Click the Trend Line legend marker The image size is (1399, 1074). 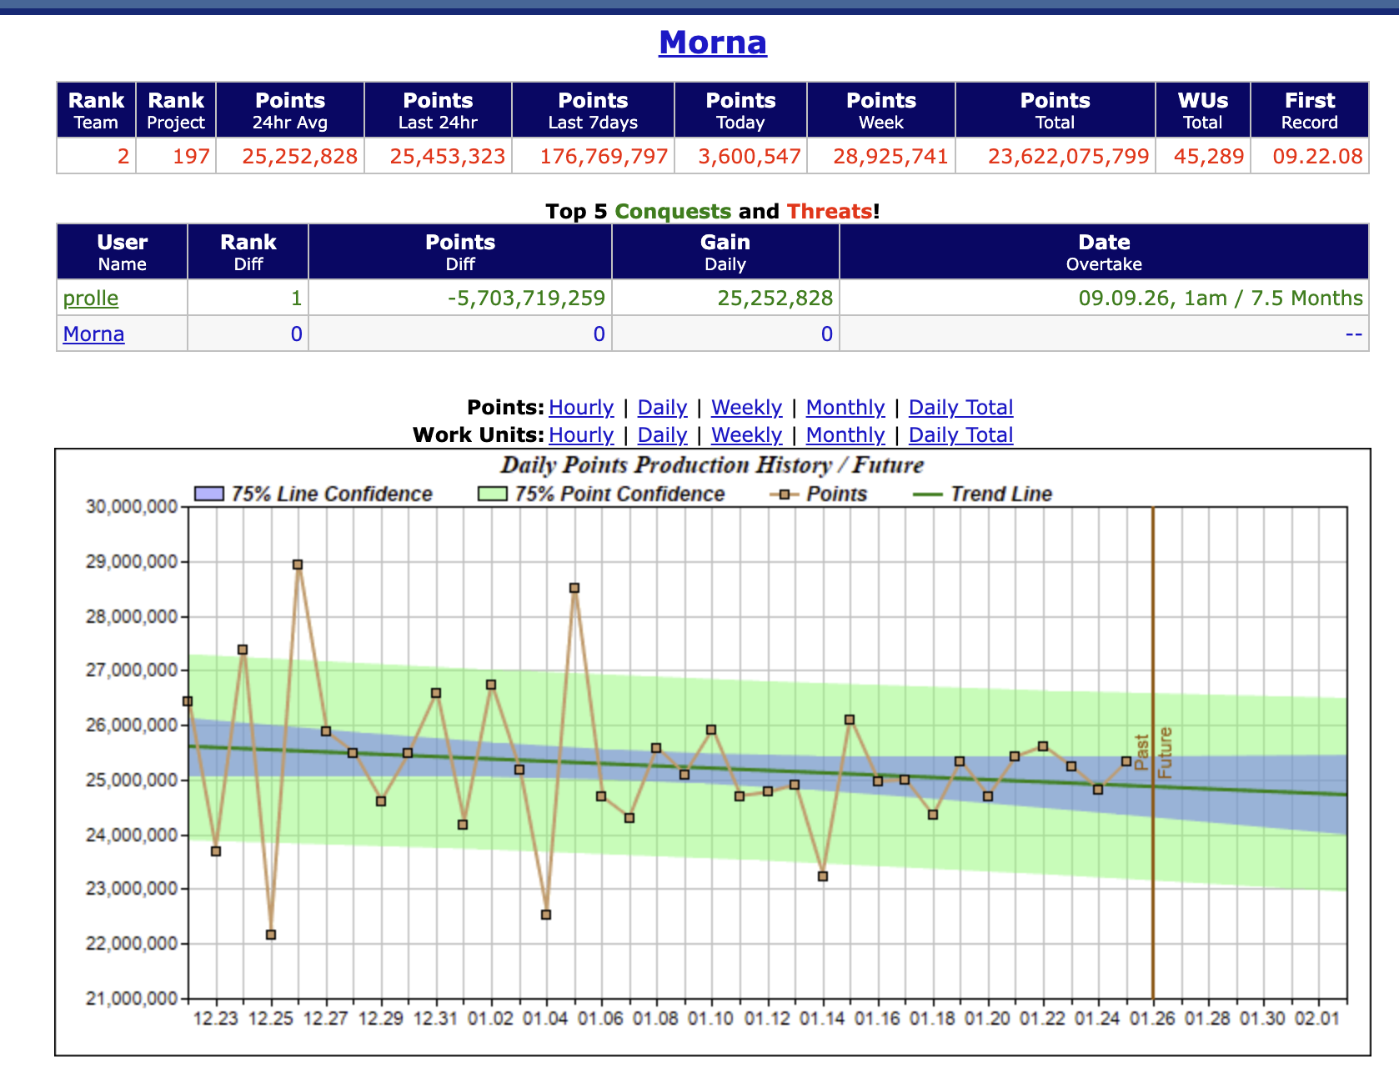point(928,494)
